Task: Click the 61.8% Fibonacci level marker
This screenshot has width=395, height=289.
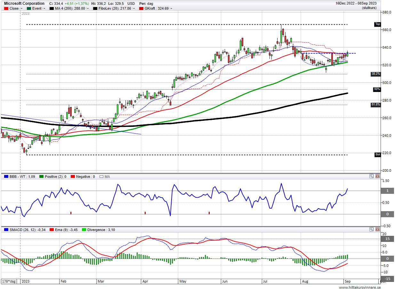Action: point(376,104)
